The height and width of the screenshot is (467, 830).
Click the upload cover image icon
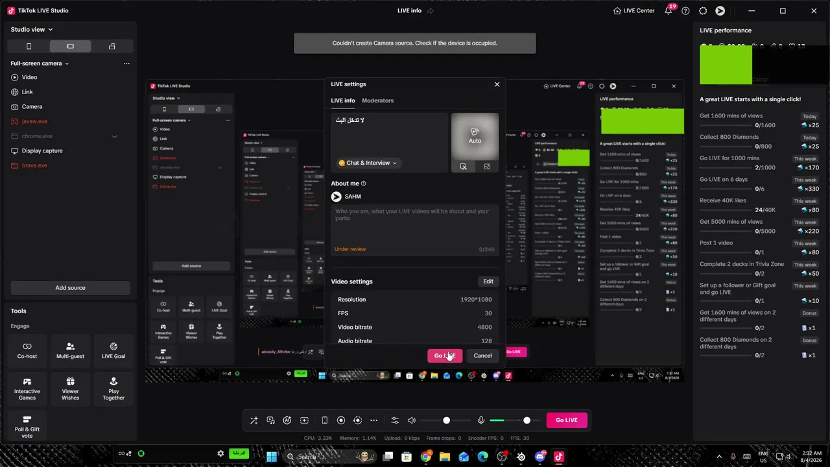(487, 167)
